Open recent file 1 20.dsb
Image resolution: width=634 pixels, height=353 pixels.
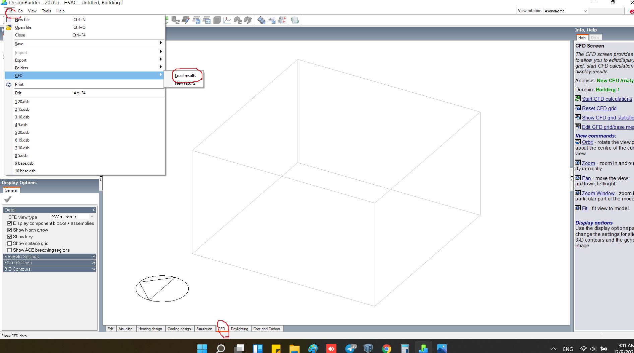coord(85,102)
